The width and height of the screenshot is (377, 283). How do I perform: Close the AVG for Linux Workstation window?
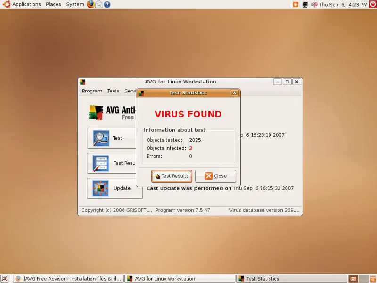click(297, 82)
